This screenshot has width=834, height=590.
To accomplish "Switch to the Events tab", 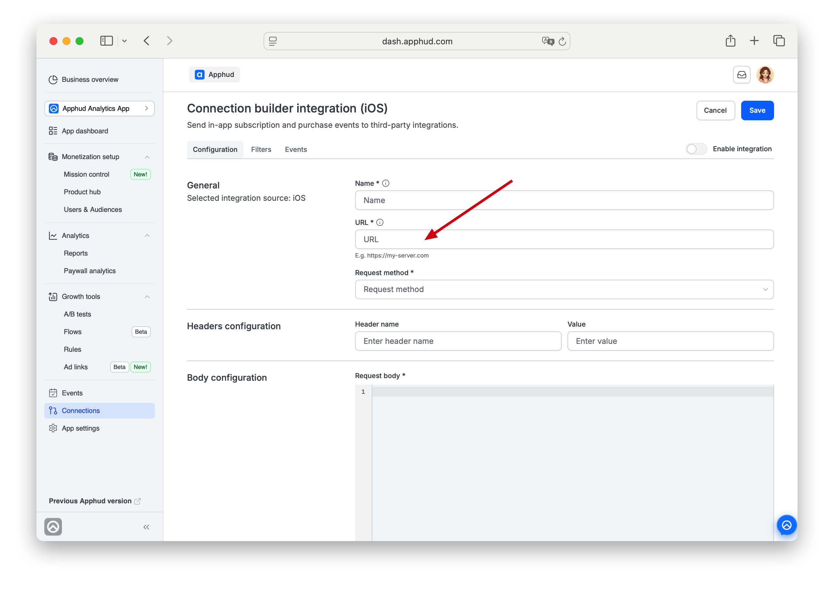I will pos(296,149).
